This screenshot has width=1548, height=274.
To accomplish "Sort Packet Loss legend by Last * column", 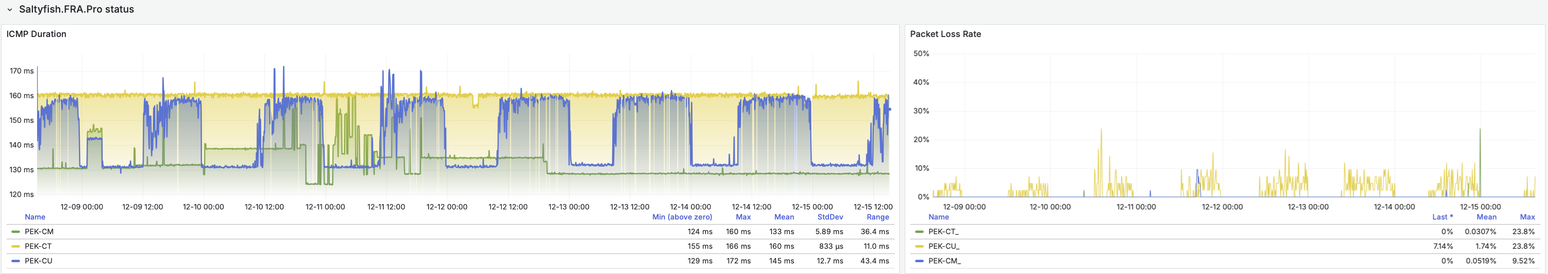I will tap(1442, 217).
